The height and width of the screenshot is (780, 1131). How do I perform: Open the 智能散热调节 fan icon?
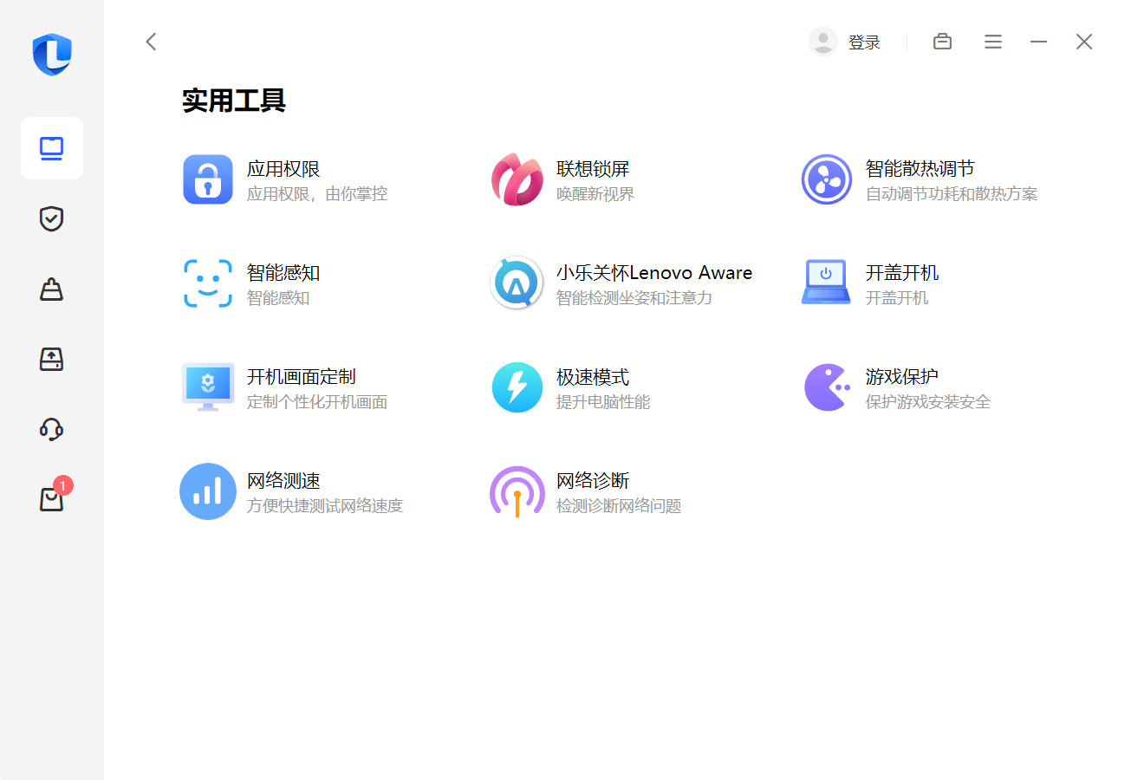[x=827, y=179]
